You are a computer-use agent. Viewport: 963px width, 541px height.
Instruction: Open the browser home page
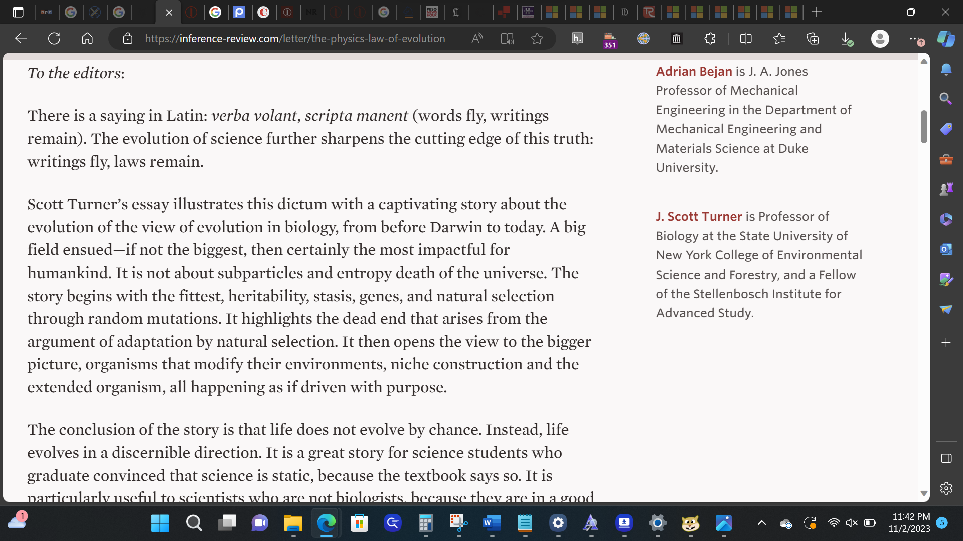point(87,39)
